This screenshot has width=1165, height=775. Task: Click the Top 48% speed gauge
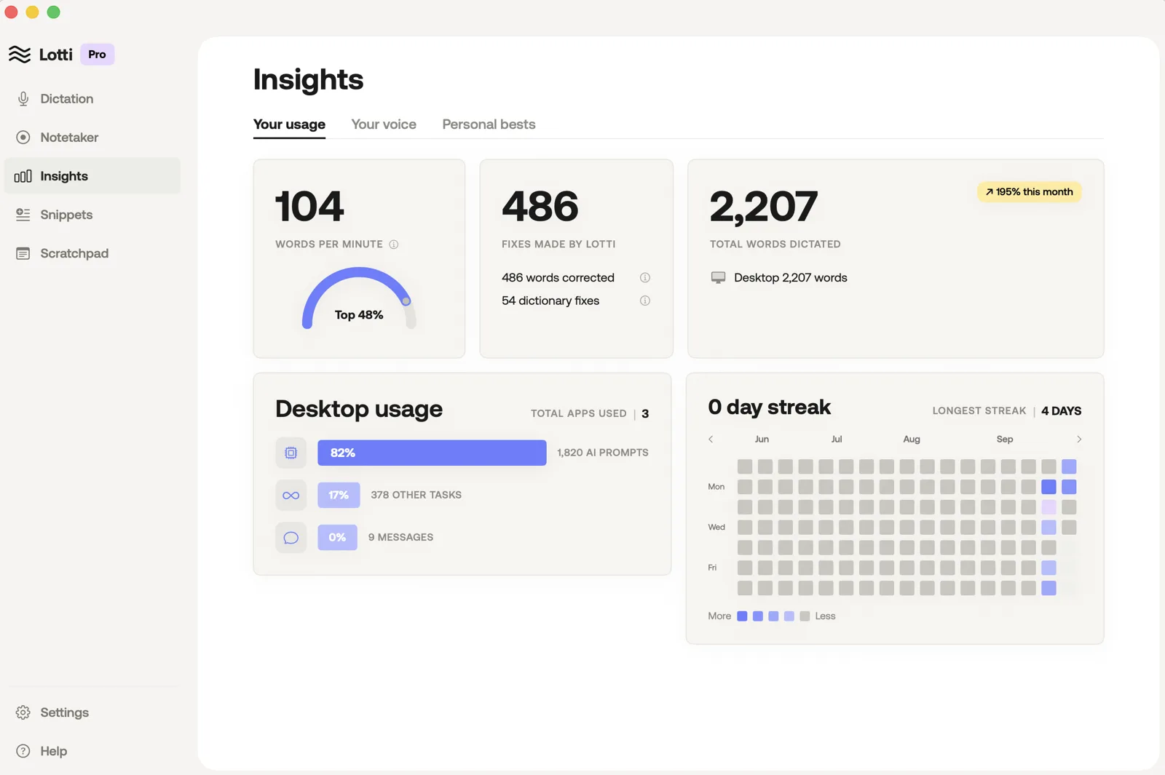coord(359,299)
